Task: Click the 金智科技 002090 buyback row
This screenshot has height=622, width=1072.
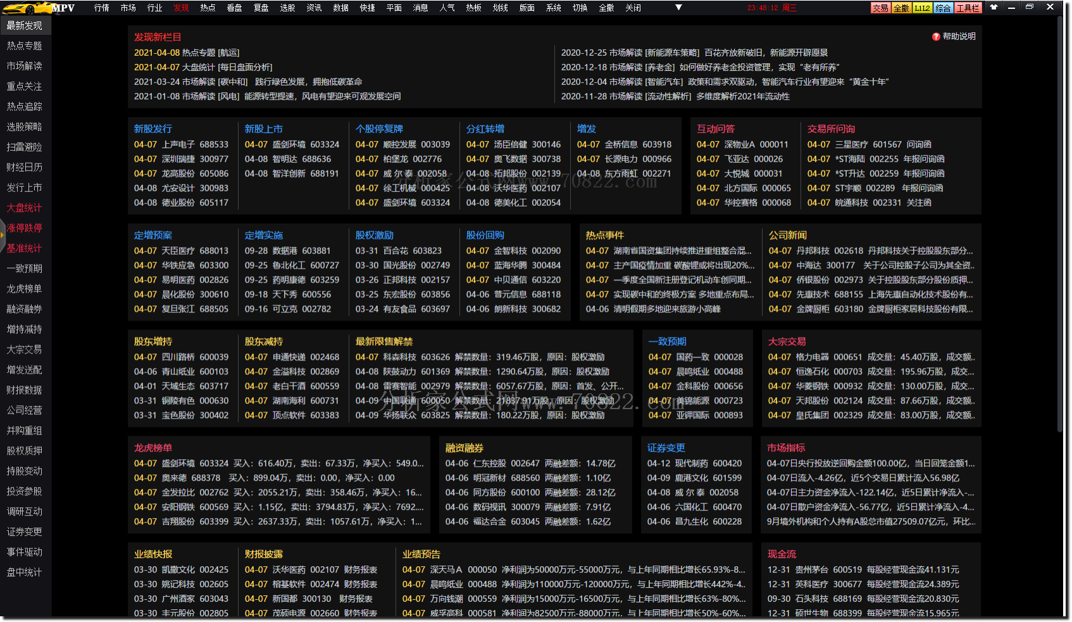Action: coord(513,251)
